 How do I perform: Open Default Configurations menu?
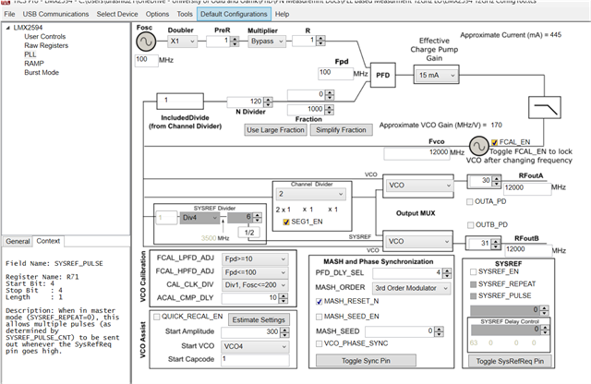234,14
